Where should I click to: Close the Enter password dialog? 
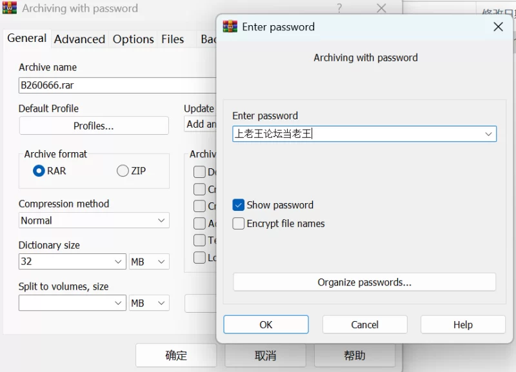(498, 26)
